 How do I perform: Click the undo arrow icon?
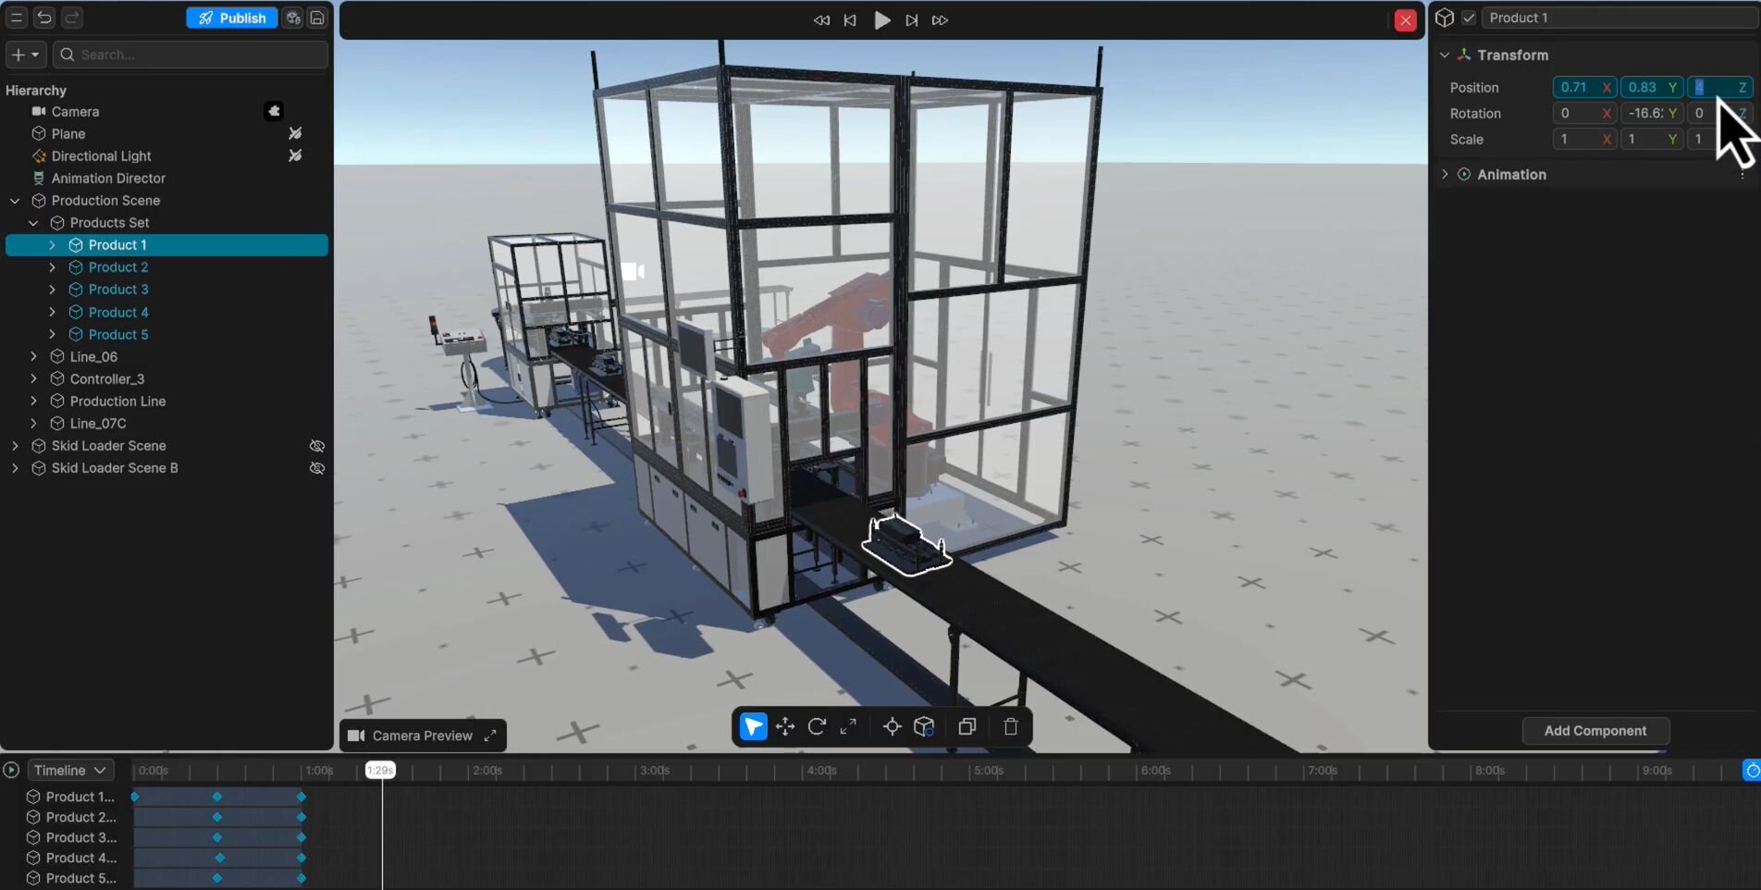click(x=44, y=18)
